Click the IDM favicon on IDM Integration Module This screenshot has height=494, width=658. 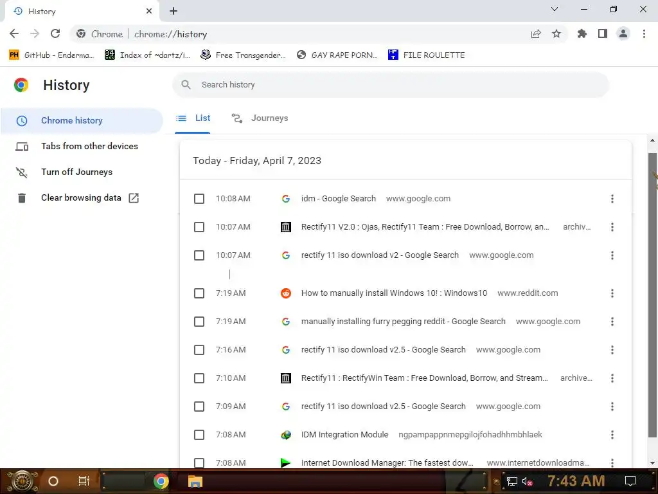[x=286, y=435]
